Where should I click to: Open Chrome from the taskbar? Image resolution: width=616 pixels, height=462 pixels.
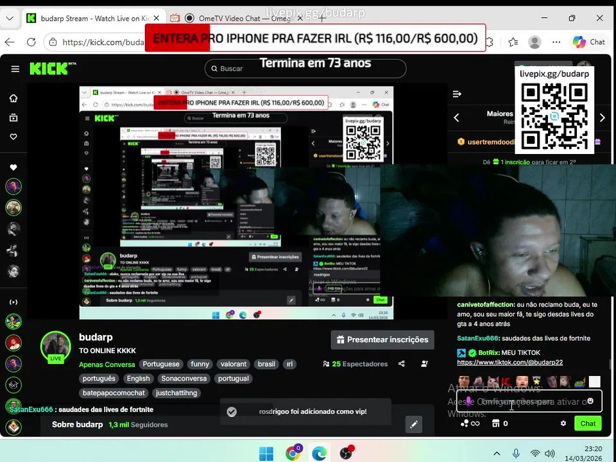293,453
